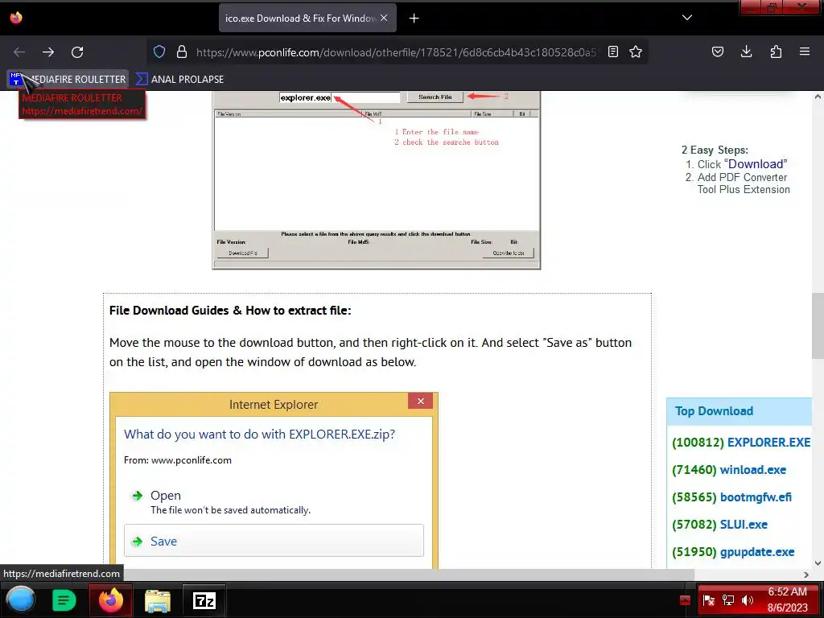Viewport: 824px width, 618px height.
Task: Open volume speaker tray icon
Action: 747,600
